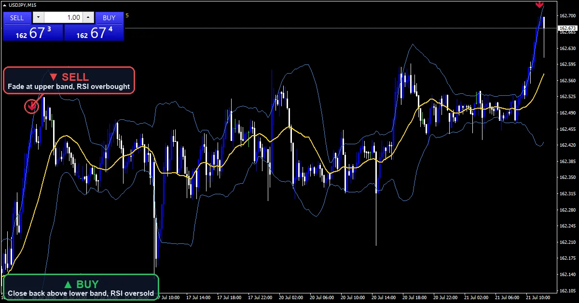Screen dimensions: 579x303
Task: Click the 162.490 price axis label
Action: (567, 113)
